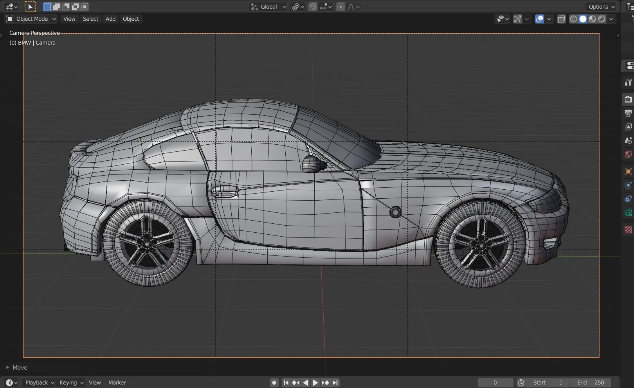This screenshot has width=634, height=388.
Task: Open the Render Properties tab
Action: pos(628,99)
